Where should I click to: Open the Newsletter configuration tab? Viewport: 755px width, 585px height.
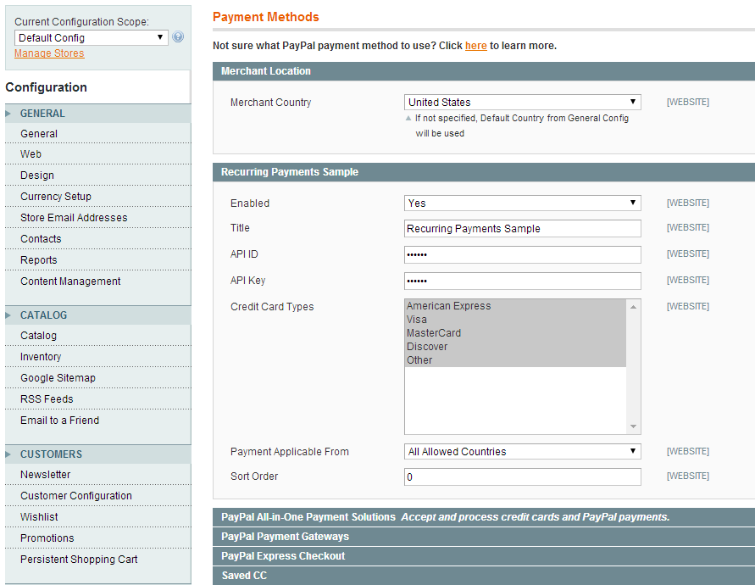pos(97,475)
